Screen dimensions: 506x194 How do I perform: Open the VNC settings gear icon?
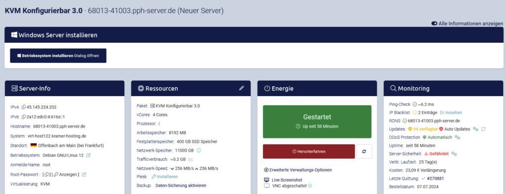click(310, 186)
